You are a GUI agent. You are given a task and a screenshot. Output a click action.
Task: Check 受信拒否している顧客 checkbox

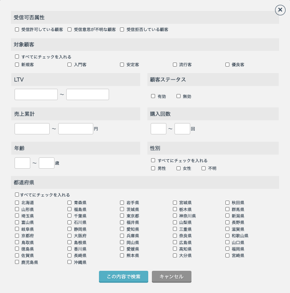click(122, 29)
